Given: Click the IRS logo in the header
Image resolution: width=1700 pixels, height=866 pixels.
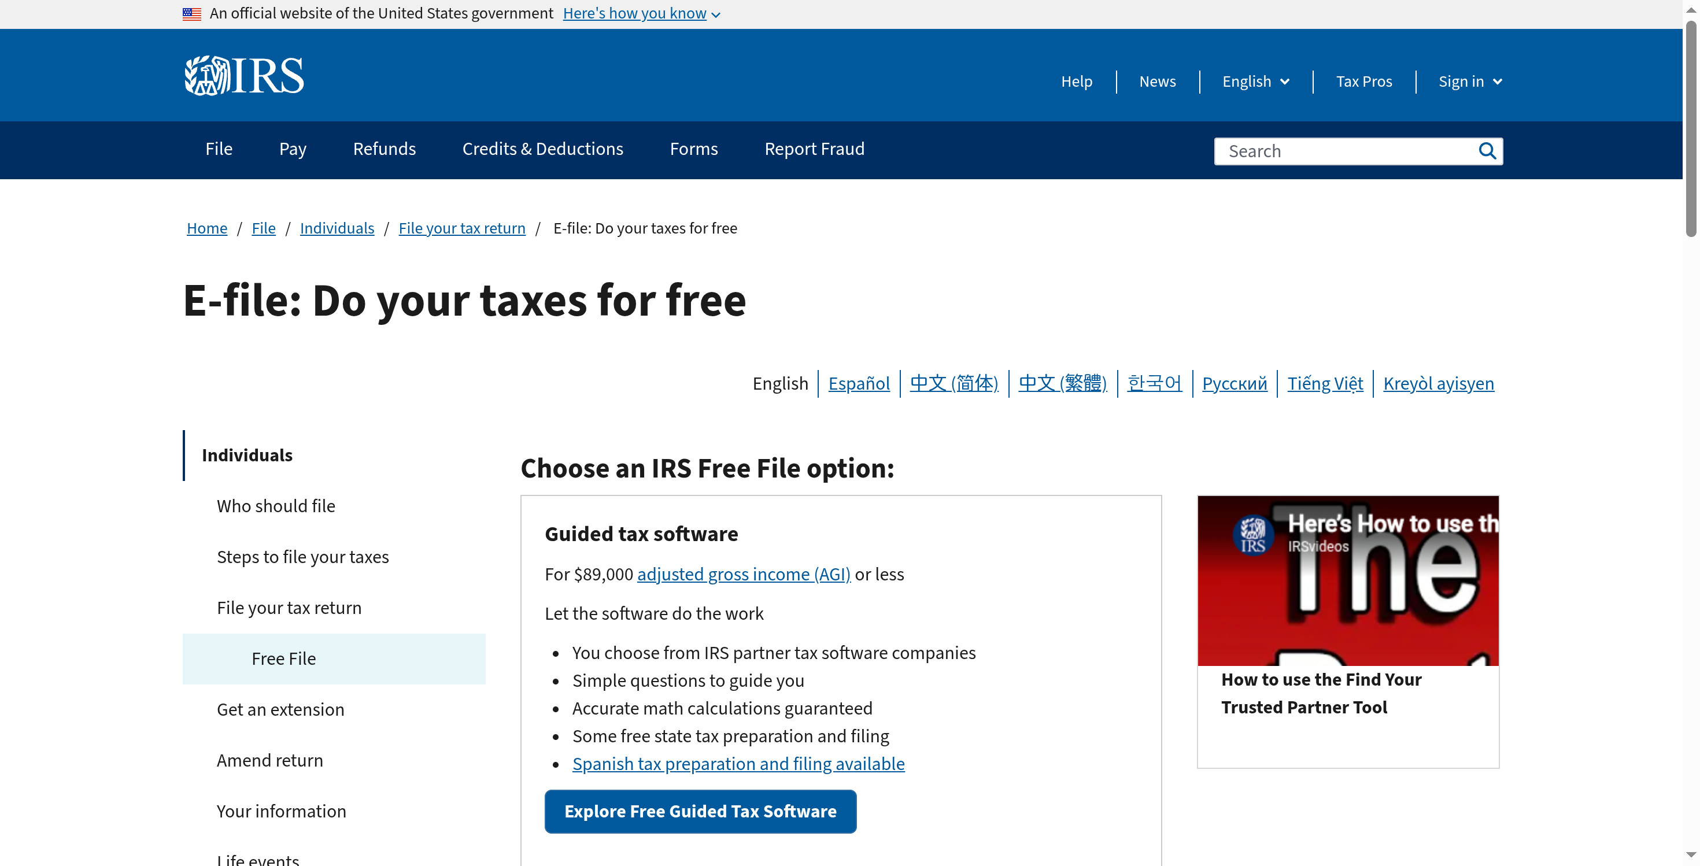Looking at the screenshot, I should [x=243, y=76].
